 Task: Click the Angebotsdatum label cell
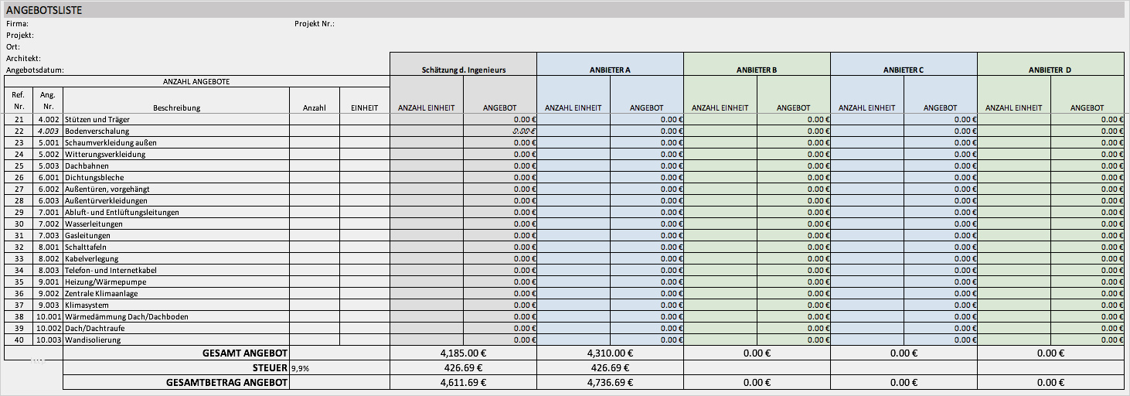coord(35,70)
